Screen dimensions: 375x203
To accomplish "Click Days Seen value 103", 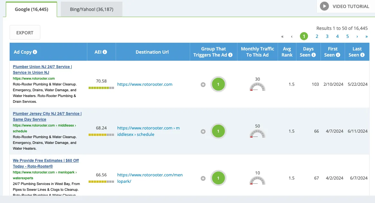I will point(315,84).
